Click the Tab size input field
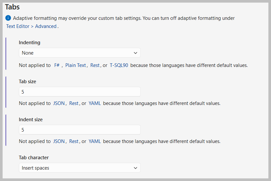Viewport: 271px width, 181px height. [x=80, y=92]
